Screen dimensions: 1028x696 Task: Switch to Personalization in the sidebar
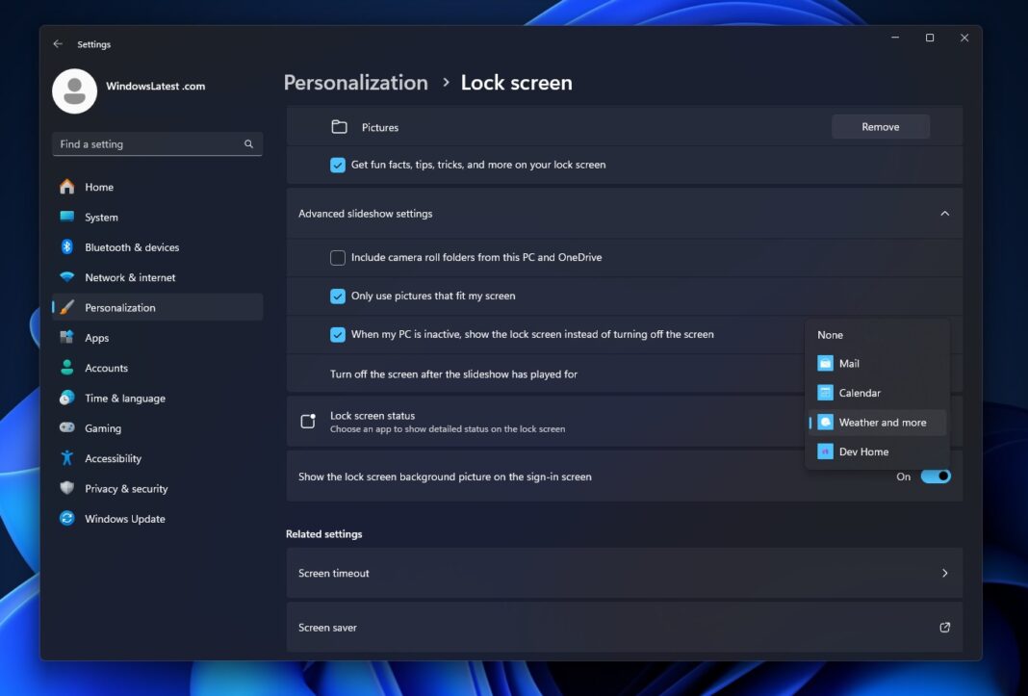click(x=119, y=306)
